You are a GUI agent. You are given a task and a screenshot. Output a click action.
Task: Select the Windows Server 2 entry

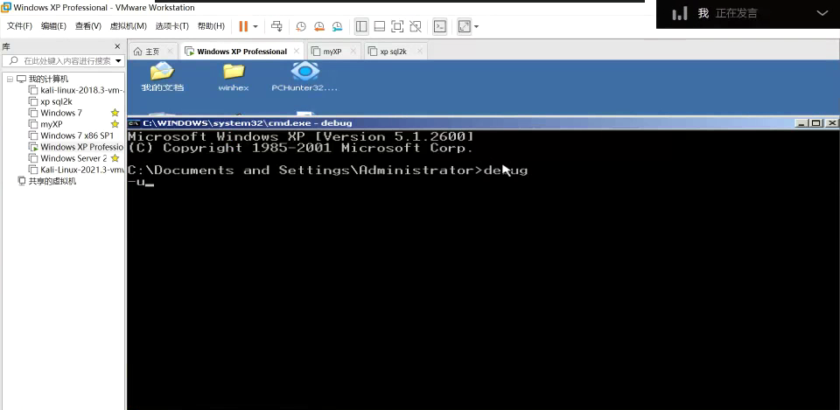(x=73, y=158)
